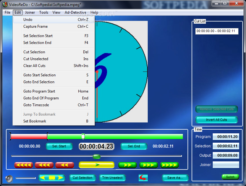Image resolution: width=246 pixels, height=186 pixels.
Task: Choose the Goto Program Start entry
Action: [54, 91]
